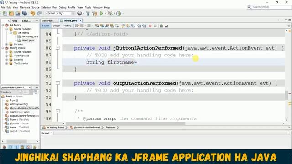Click the red Start Macro Recording icon
This screenshot has width=292, height=164.
coord(150,26)
